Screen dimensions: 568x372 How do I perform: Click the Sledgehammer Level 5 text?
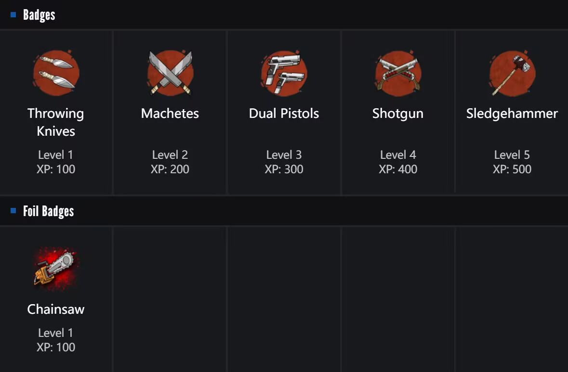click(512, 155)
